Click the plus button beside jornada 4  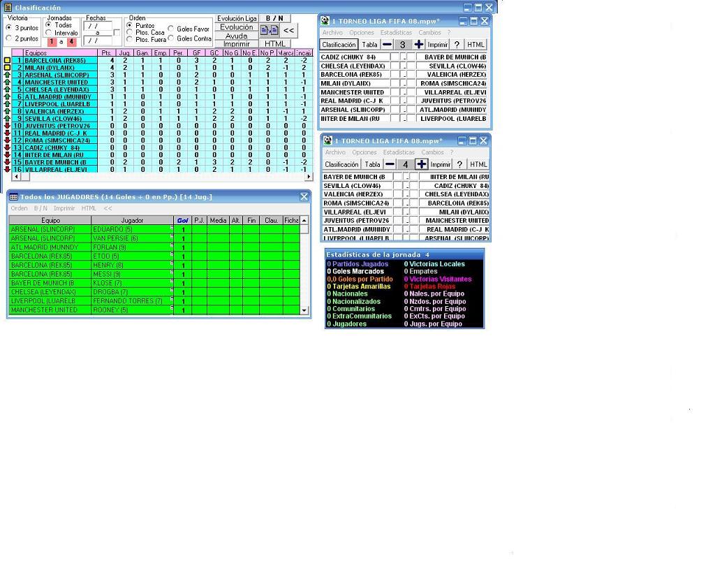421,164
